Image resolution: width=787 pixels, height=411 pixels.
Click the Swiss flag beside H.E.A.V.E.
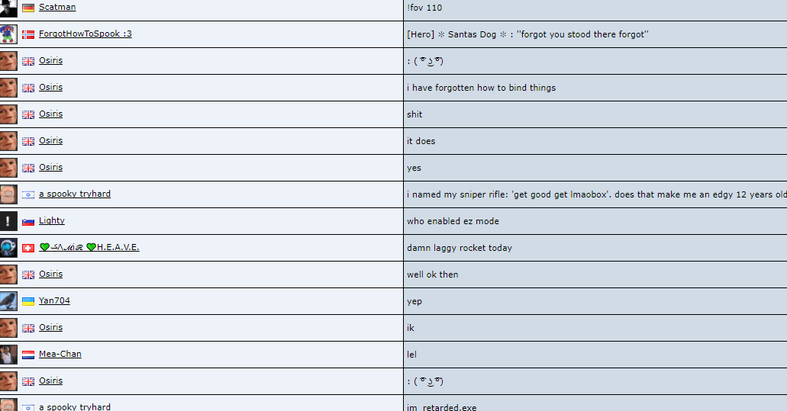[x=28, y=248]
